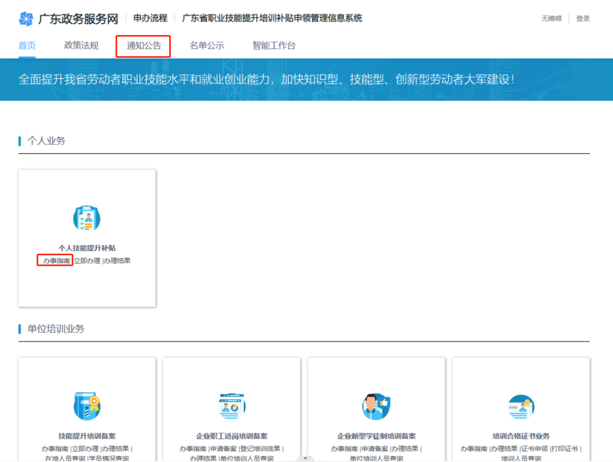The height and width of the screenshot is (462, 613).
Task: Click 打印证书 under 培训合格证书业务
Action: [x=565, y=448]
